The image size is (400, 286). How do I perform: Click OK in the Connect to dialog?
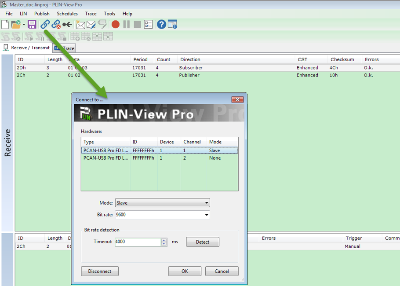[x=185, y=271]
